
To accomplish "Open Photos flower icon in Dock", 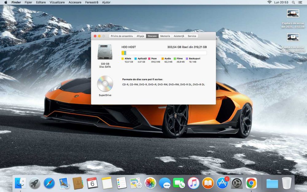I will click(x=150, y=183).
